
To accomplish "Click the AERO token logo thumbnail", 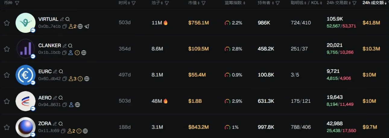I will (x=25, y=101).
